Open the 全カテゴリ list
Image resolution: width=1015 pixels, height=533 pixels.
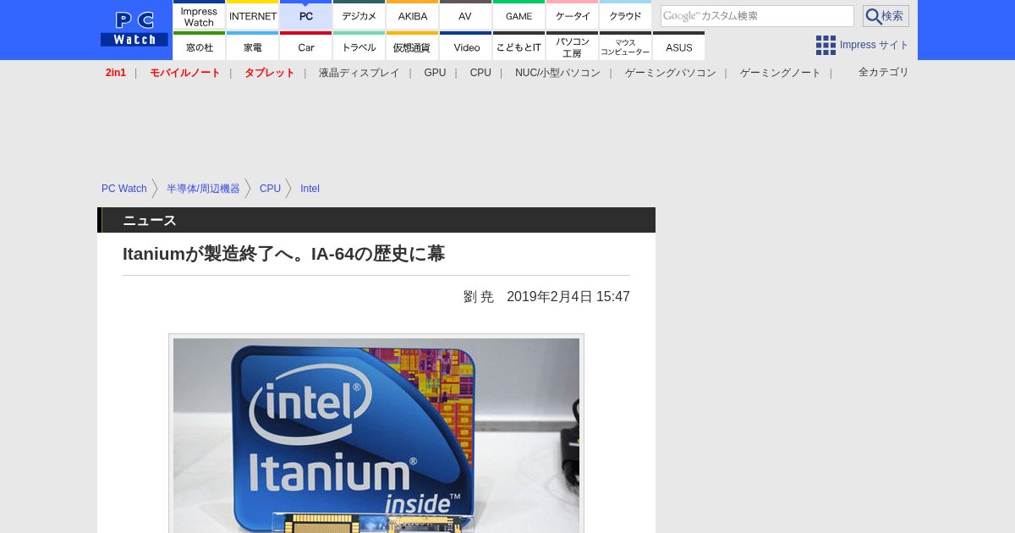click(x=883, y=72)
